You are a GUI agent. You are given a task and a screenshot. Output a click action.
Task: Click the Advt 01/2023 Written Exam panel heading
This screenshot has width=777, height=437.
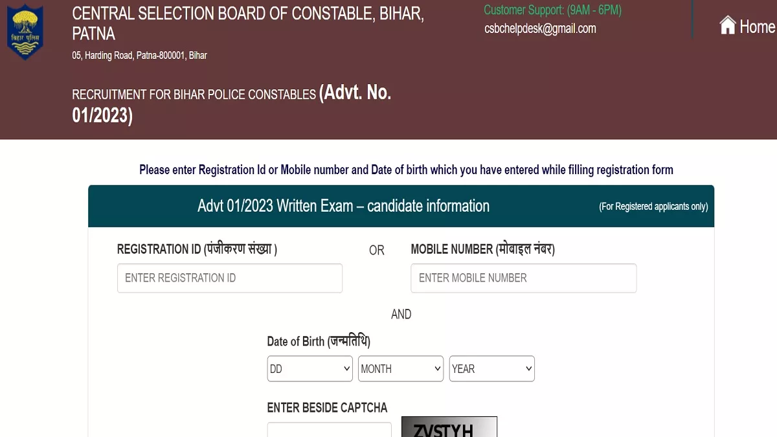pos(343,206)
